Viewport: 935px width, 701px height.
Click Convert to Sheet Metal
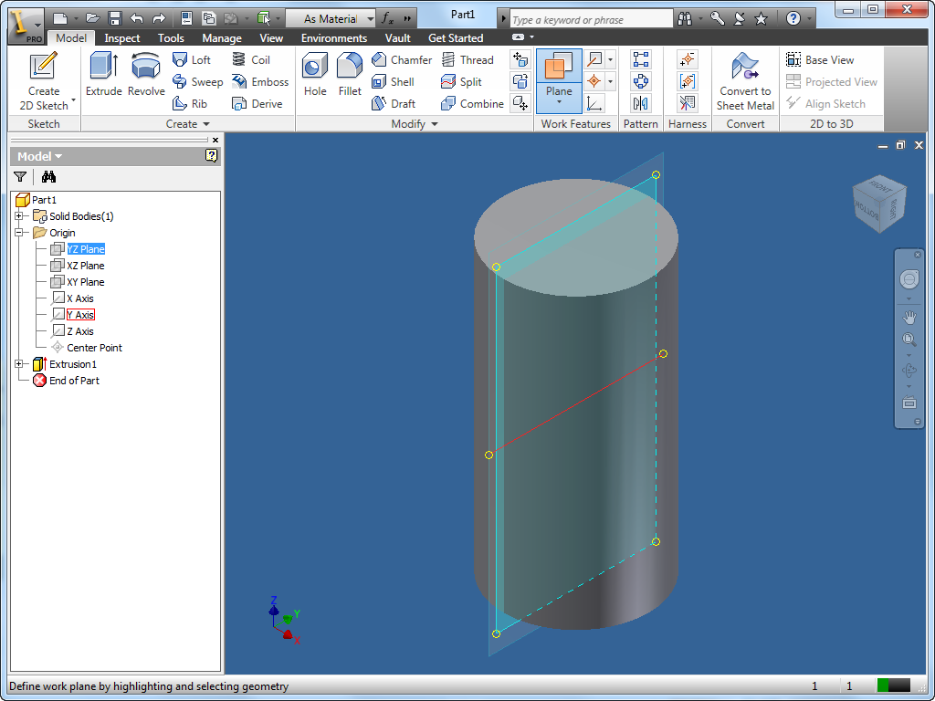coord(745,81)
